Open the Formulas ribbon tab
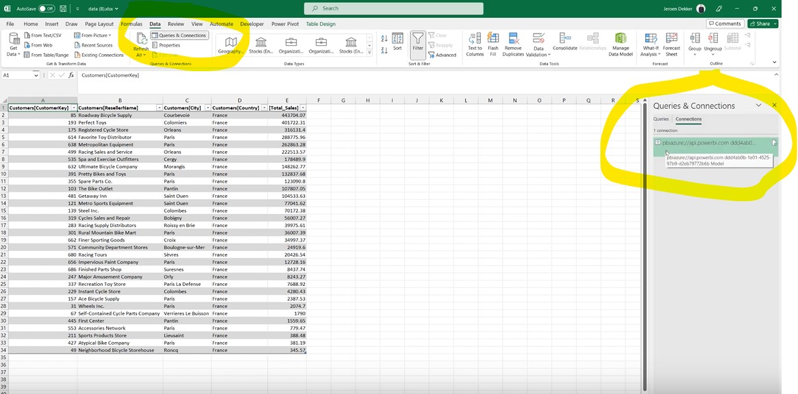Screen dimensions: 798x394 [x=132, y=24]
